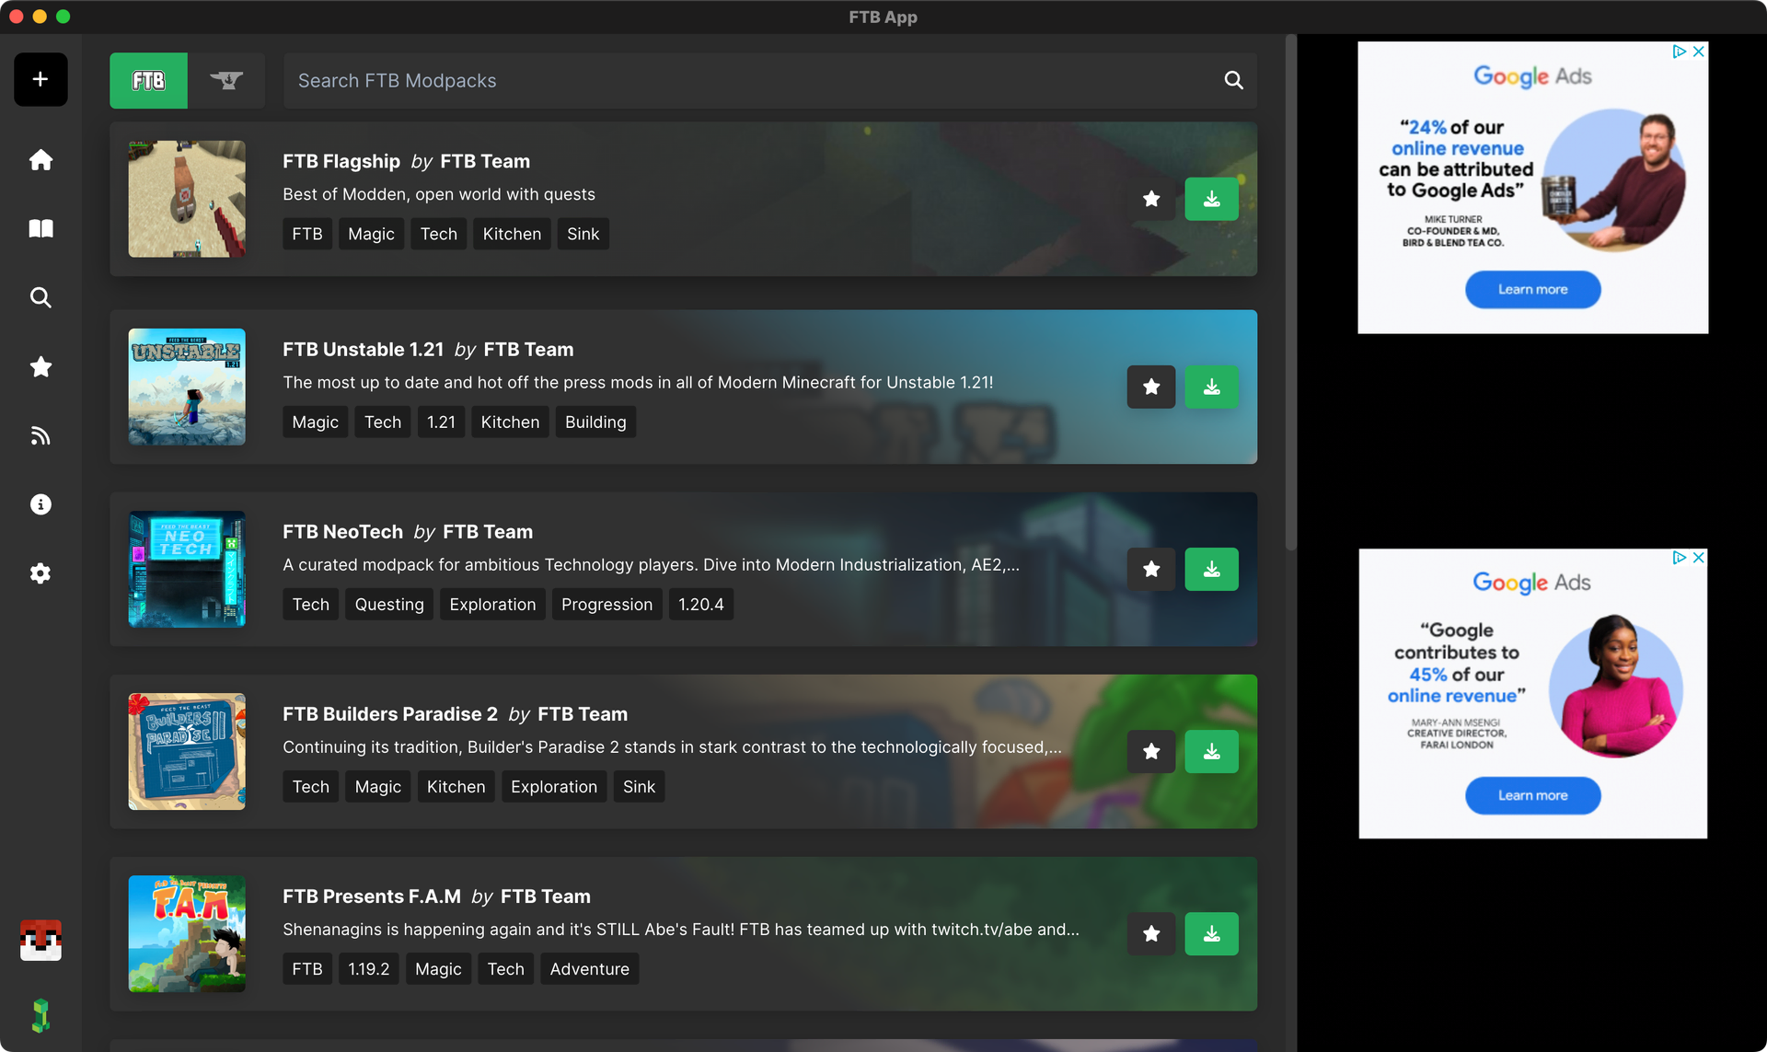1767x1052 pixels.
Task: Download FTB Flagship modpack
Action: coord(1211,199)
